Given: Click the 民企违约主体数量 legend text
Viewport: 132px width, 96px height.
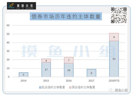Looking at the screenshot, I should click(x=53, y=87).
